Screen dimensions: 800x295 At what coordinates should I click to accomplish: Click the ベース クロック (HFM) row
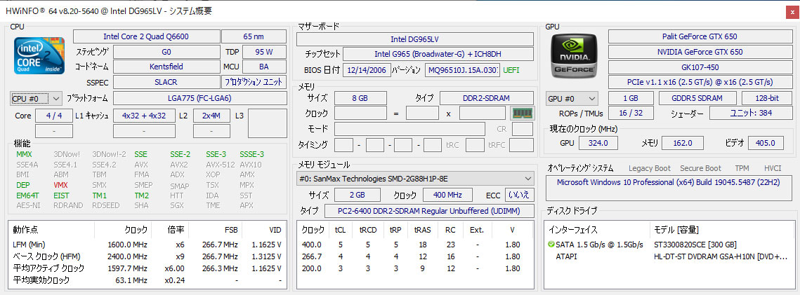147,256
